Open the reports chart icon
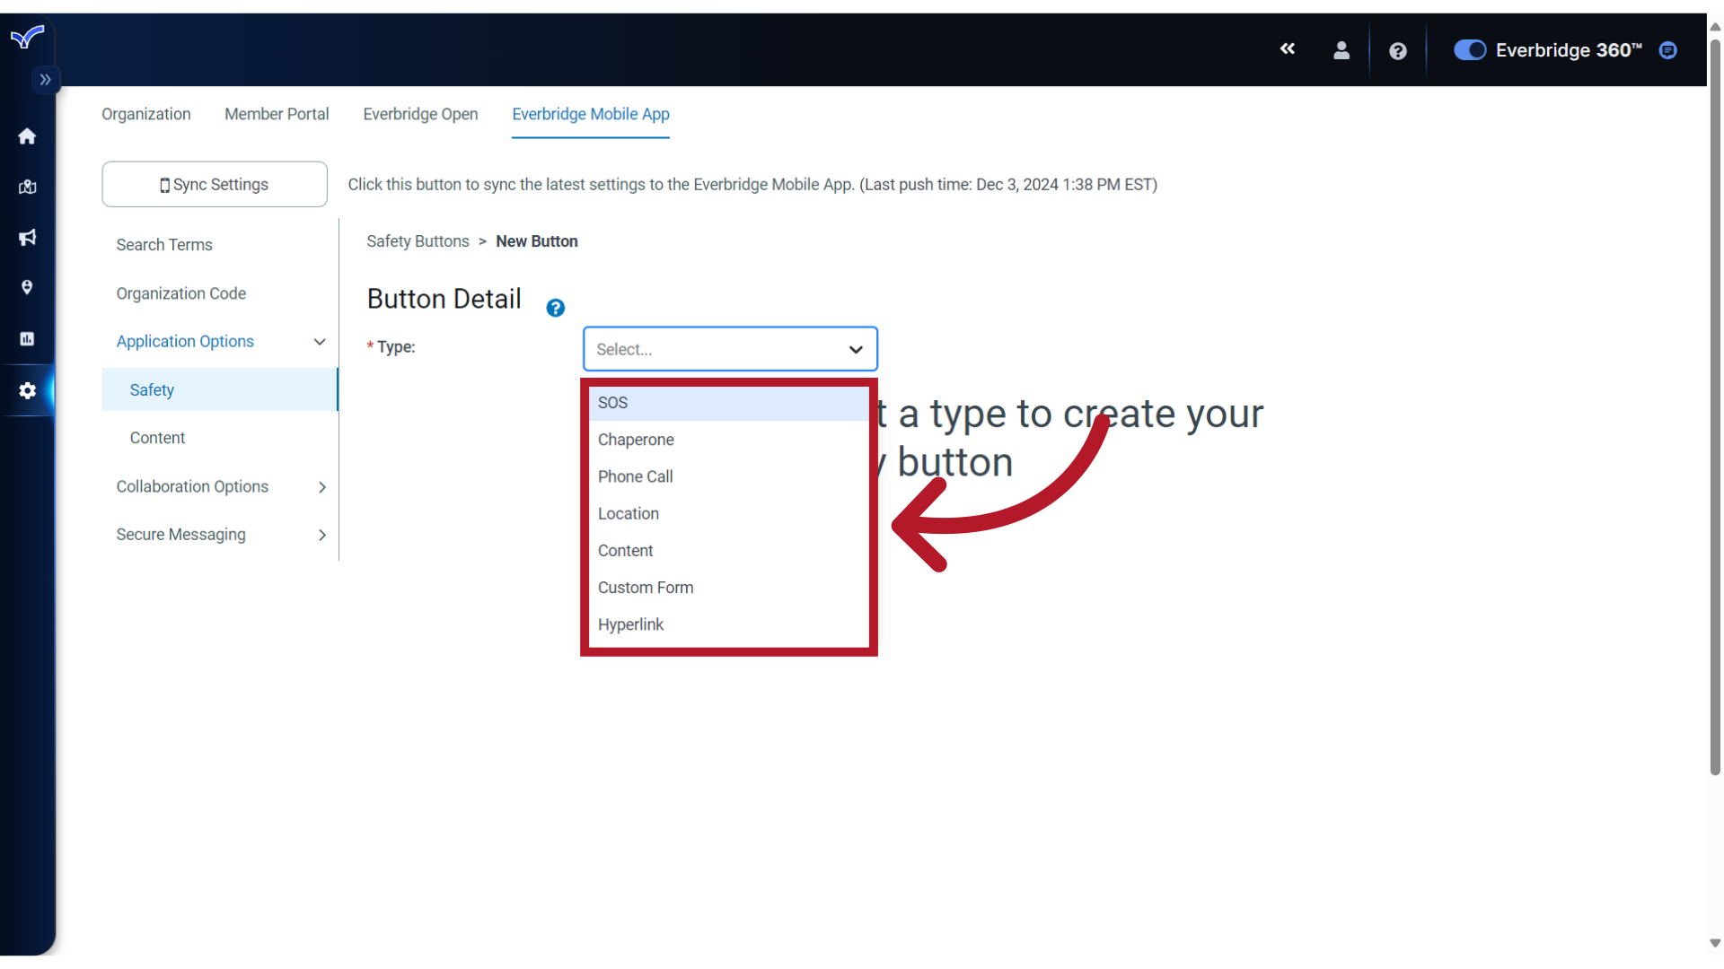The width and height of the screenshot is (1724, 969). [27, 339]
